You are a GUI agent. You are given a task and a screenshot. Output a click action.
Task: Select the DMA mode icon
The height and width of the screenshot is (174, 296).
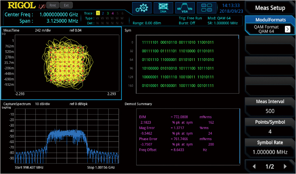pos(163,8)
